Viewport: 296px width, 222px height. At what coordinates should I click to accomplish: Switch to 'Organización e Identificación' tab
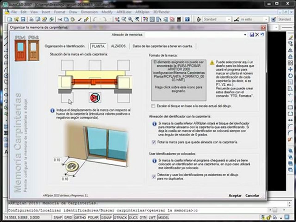[65, 46]
